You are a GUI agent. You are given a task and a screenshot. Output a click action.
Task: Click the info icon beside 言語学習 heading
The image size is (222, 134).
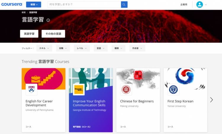[x=48, y=20]
